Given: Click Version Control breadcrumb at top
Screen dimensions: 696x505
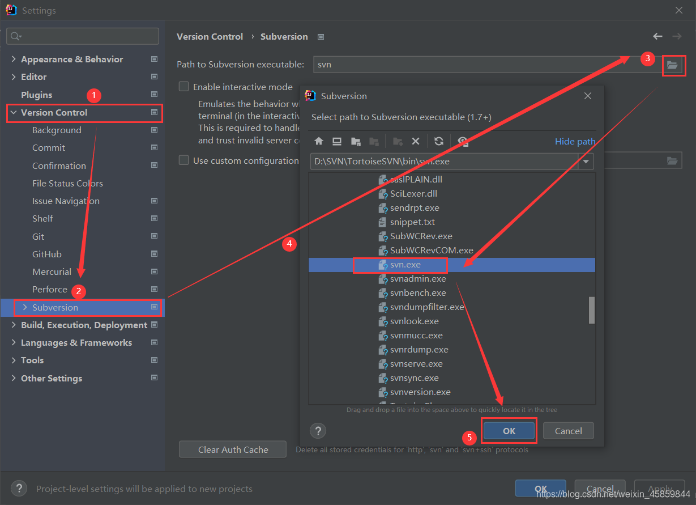Looking at the screenshot, I should click(210, 36).
